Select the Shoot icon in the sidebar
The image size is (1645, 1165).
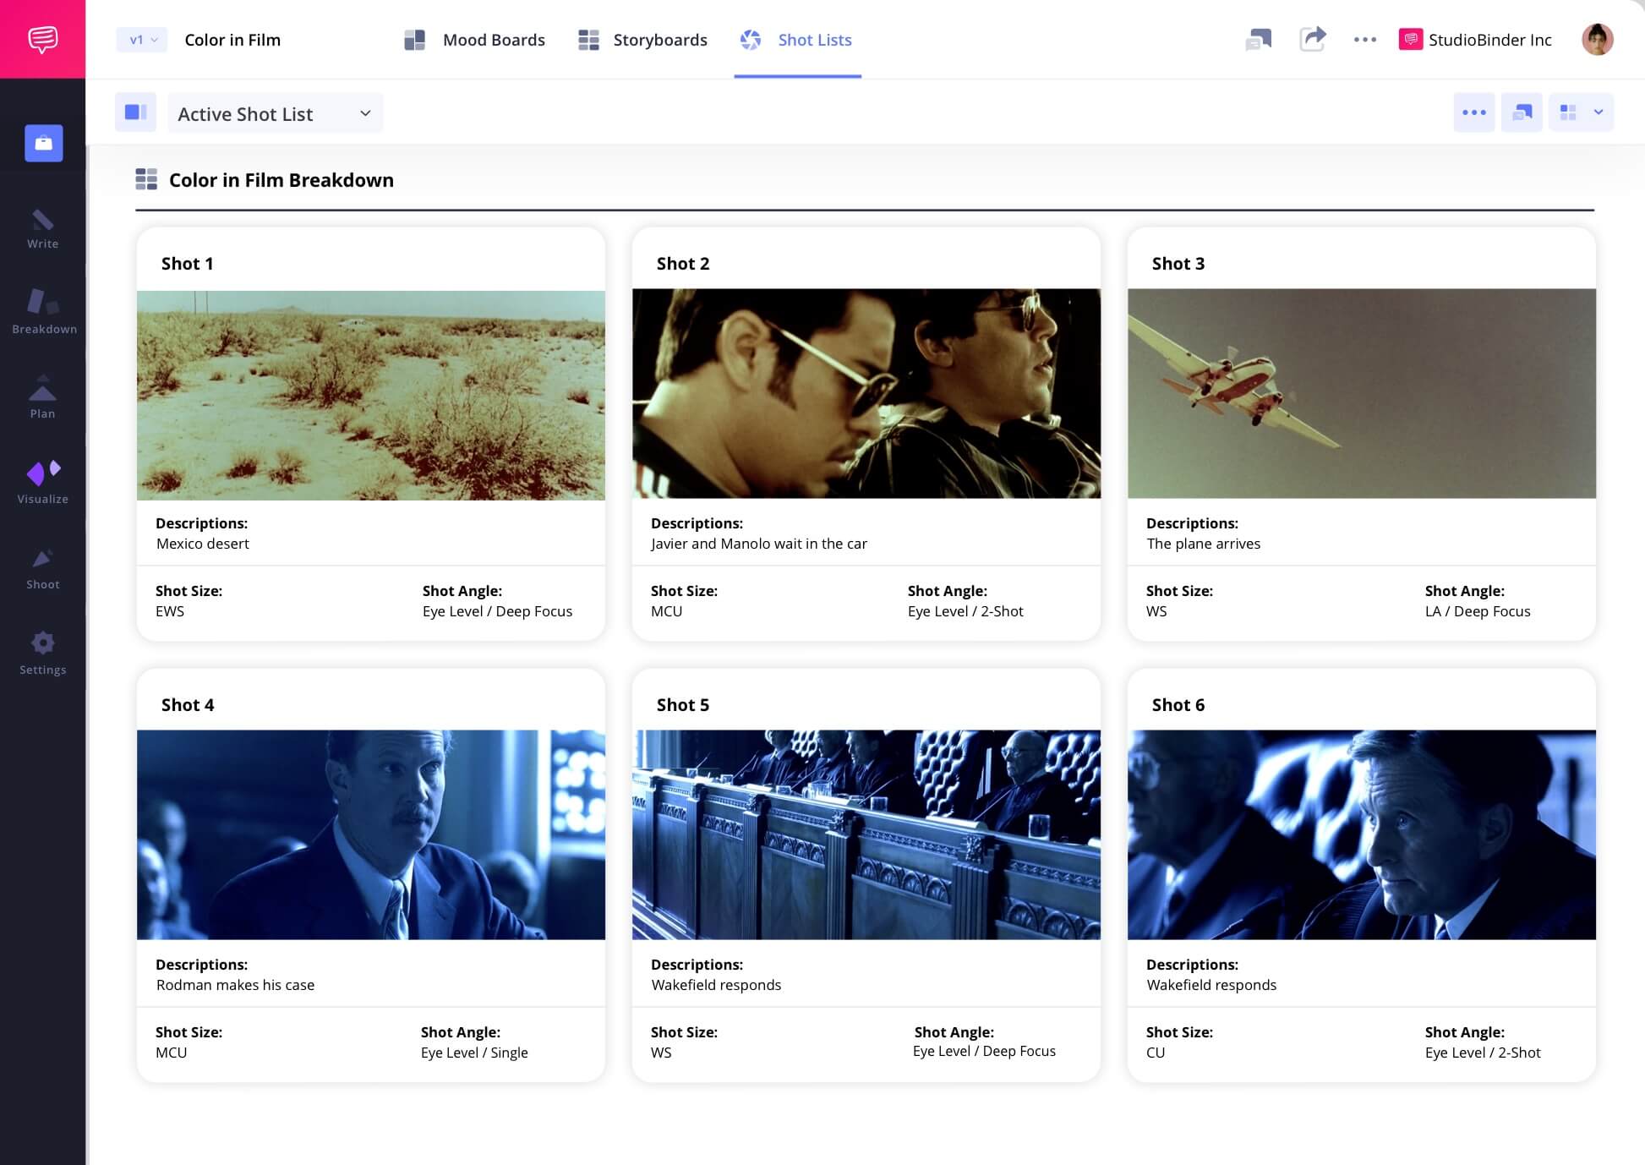(x=42, y=562)
